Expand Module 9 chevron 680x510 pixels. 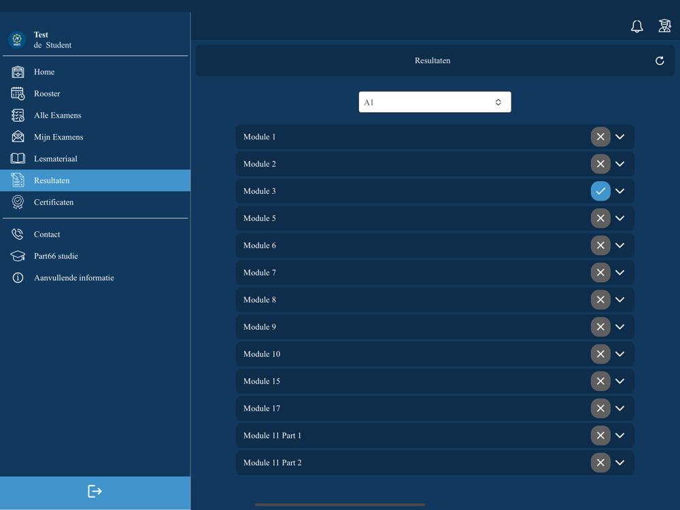pos(620,327)
